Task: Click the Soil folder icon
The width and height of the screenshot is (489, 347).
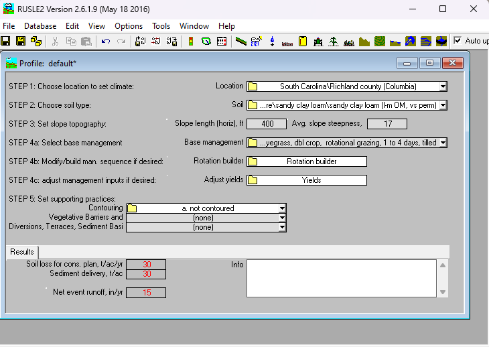Action: tap(253, 105)
